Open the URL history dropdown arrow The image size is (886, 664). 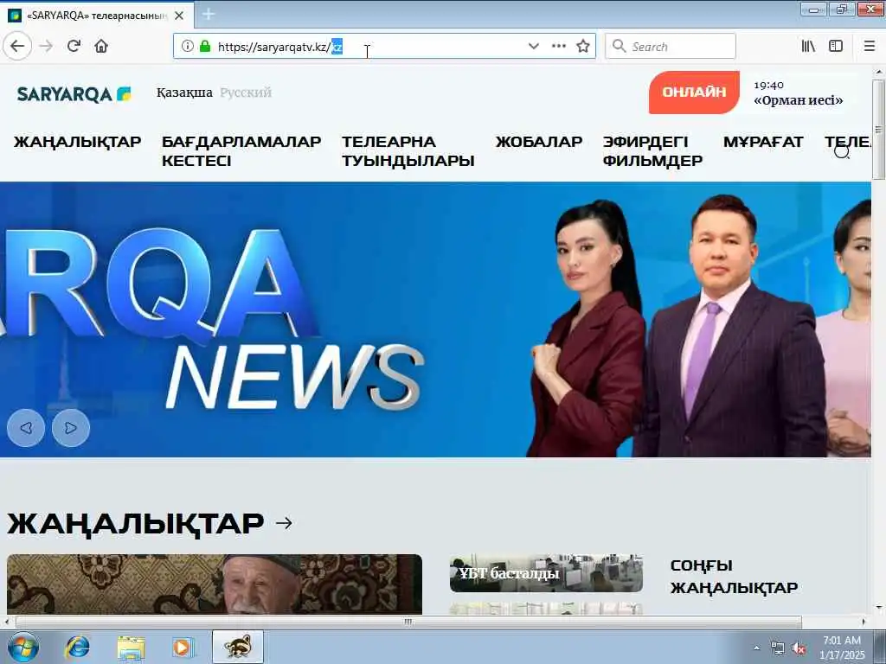click(533, 47)
